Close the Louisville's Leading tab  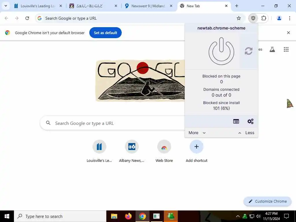point(61,6)
